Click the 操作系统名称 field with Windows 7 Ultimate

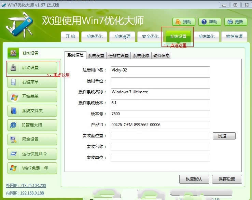coord(160,92)
